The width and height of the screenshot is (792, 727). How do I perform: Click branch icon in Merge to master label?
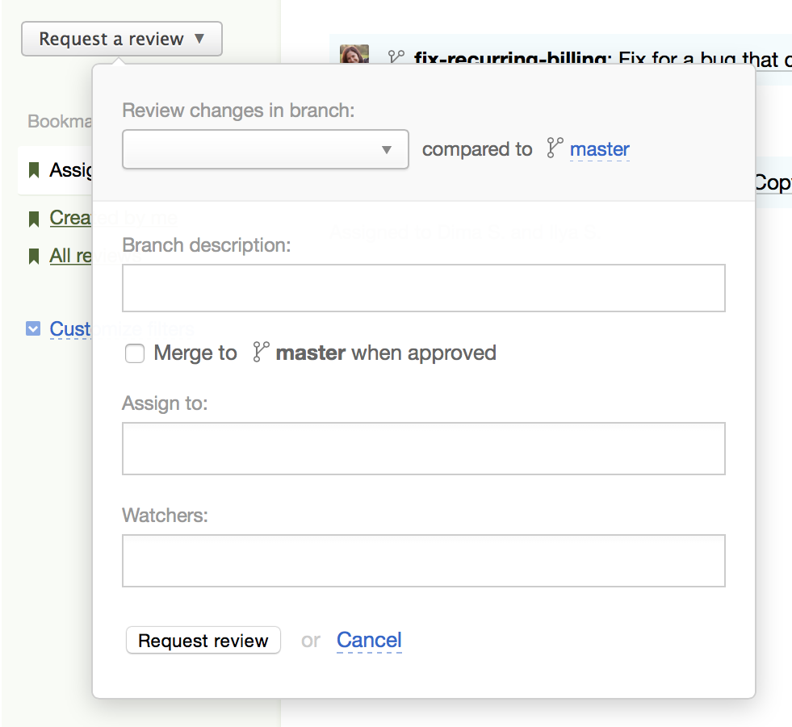tap(261, 352)
